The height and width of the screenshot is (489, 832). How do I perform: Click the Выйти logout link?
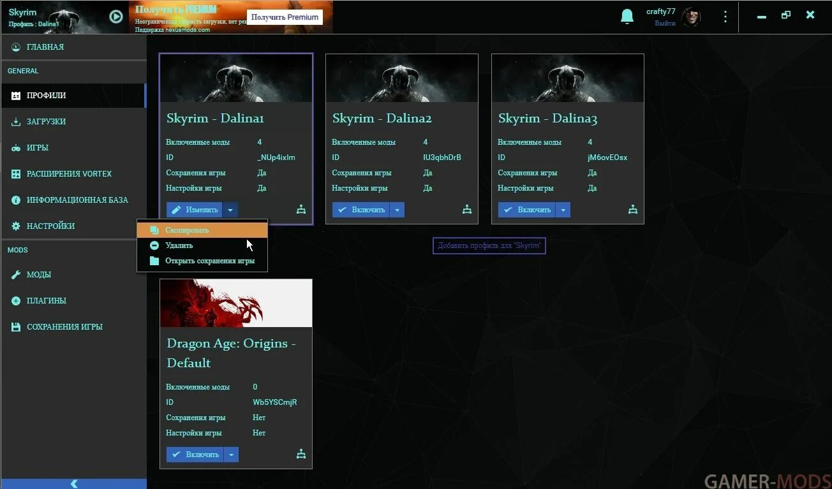(x=665, y=24)
